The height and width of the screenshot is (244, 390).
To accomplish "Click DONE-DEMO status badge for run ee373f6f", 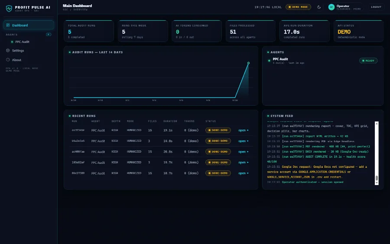I will point(218,130).
